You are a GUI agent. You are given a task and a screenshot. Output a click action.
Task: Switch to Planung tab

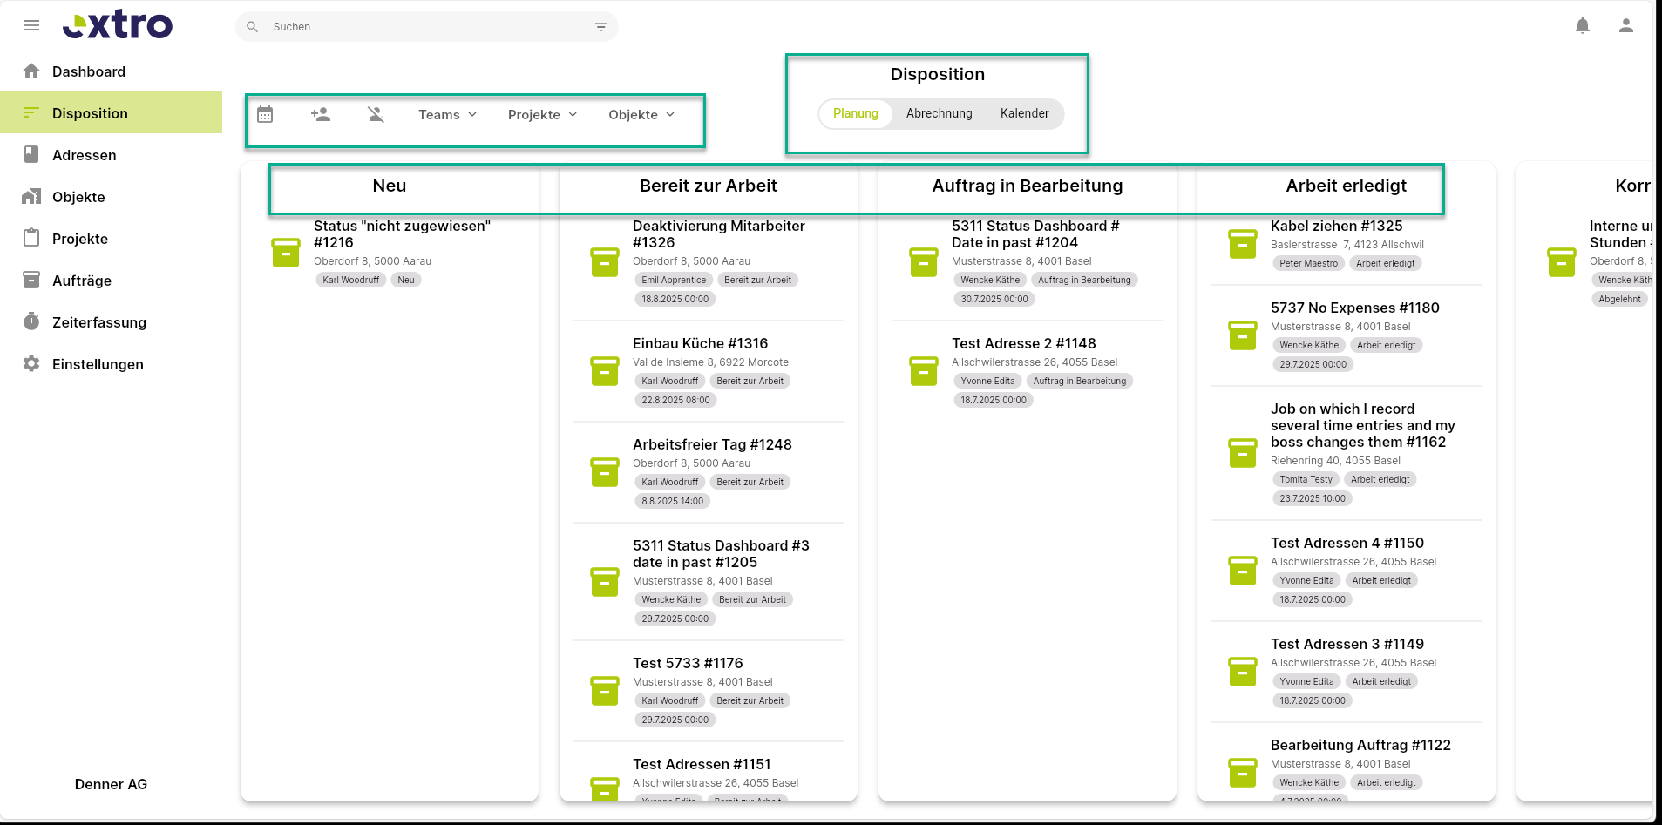pyautogui.click(x=856, y=113)
